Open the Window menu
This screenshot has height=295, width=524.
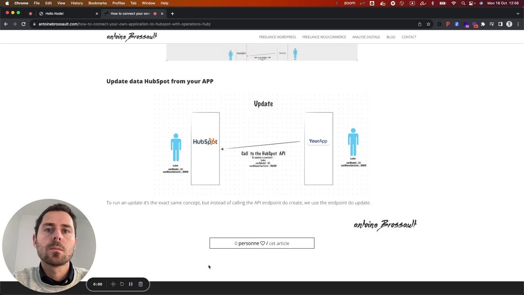coord(149,3)
